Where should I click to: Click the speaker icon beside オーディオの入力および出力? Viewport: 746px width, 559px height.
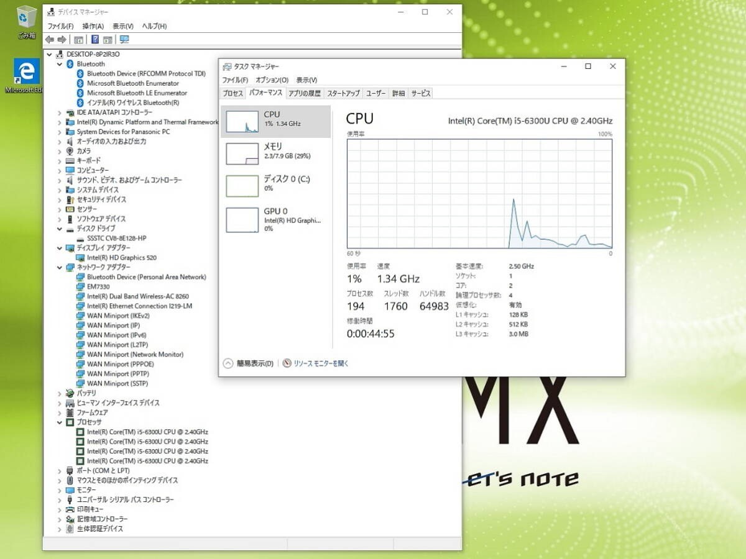[70, 142]
